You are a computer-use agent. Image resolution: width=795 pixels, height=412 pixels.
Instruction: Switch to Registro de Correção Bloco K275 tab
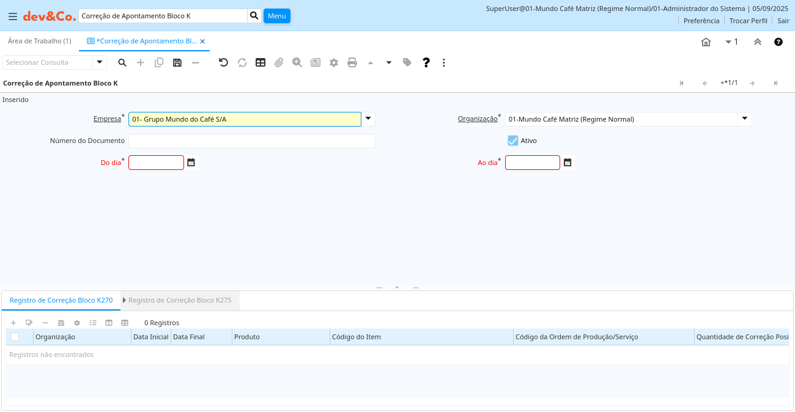coord(180,301)
